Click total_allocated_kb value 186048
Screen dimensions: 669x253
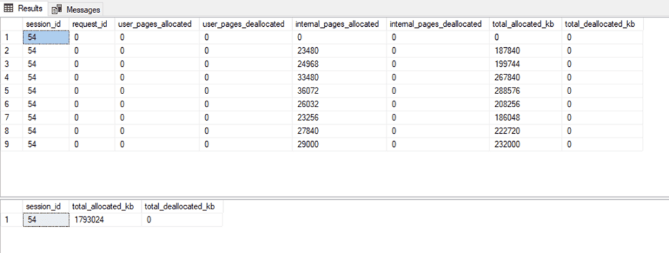point(526,117)
